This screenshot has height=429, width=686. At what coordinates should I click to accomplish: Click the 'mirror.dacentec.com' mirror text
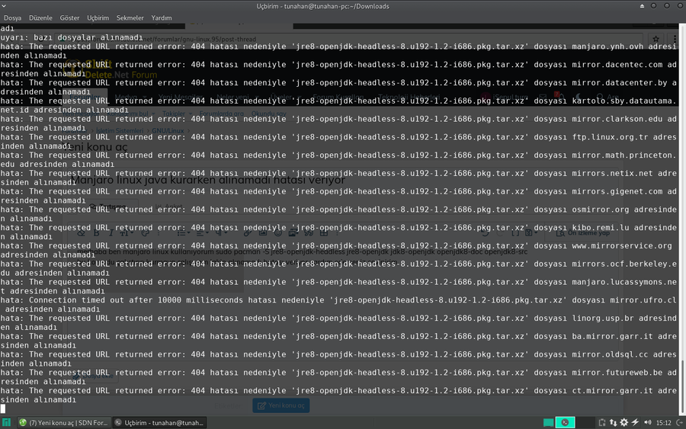pos(617,64)
